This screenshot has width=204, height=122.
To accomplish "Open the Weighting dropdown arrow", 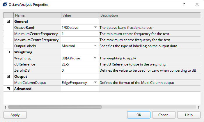I will pyautogui.click(x=95, y=58).
